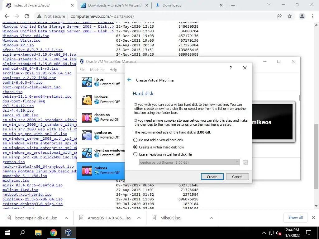The width and height of the screenshot is (319, 239).
Task: Select the hb os virtual machine icon
Action: (87, 82)
